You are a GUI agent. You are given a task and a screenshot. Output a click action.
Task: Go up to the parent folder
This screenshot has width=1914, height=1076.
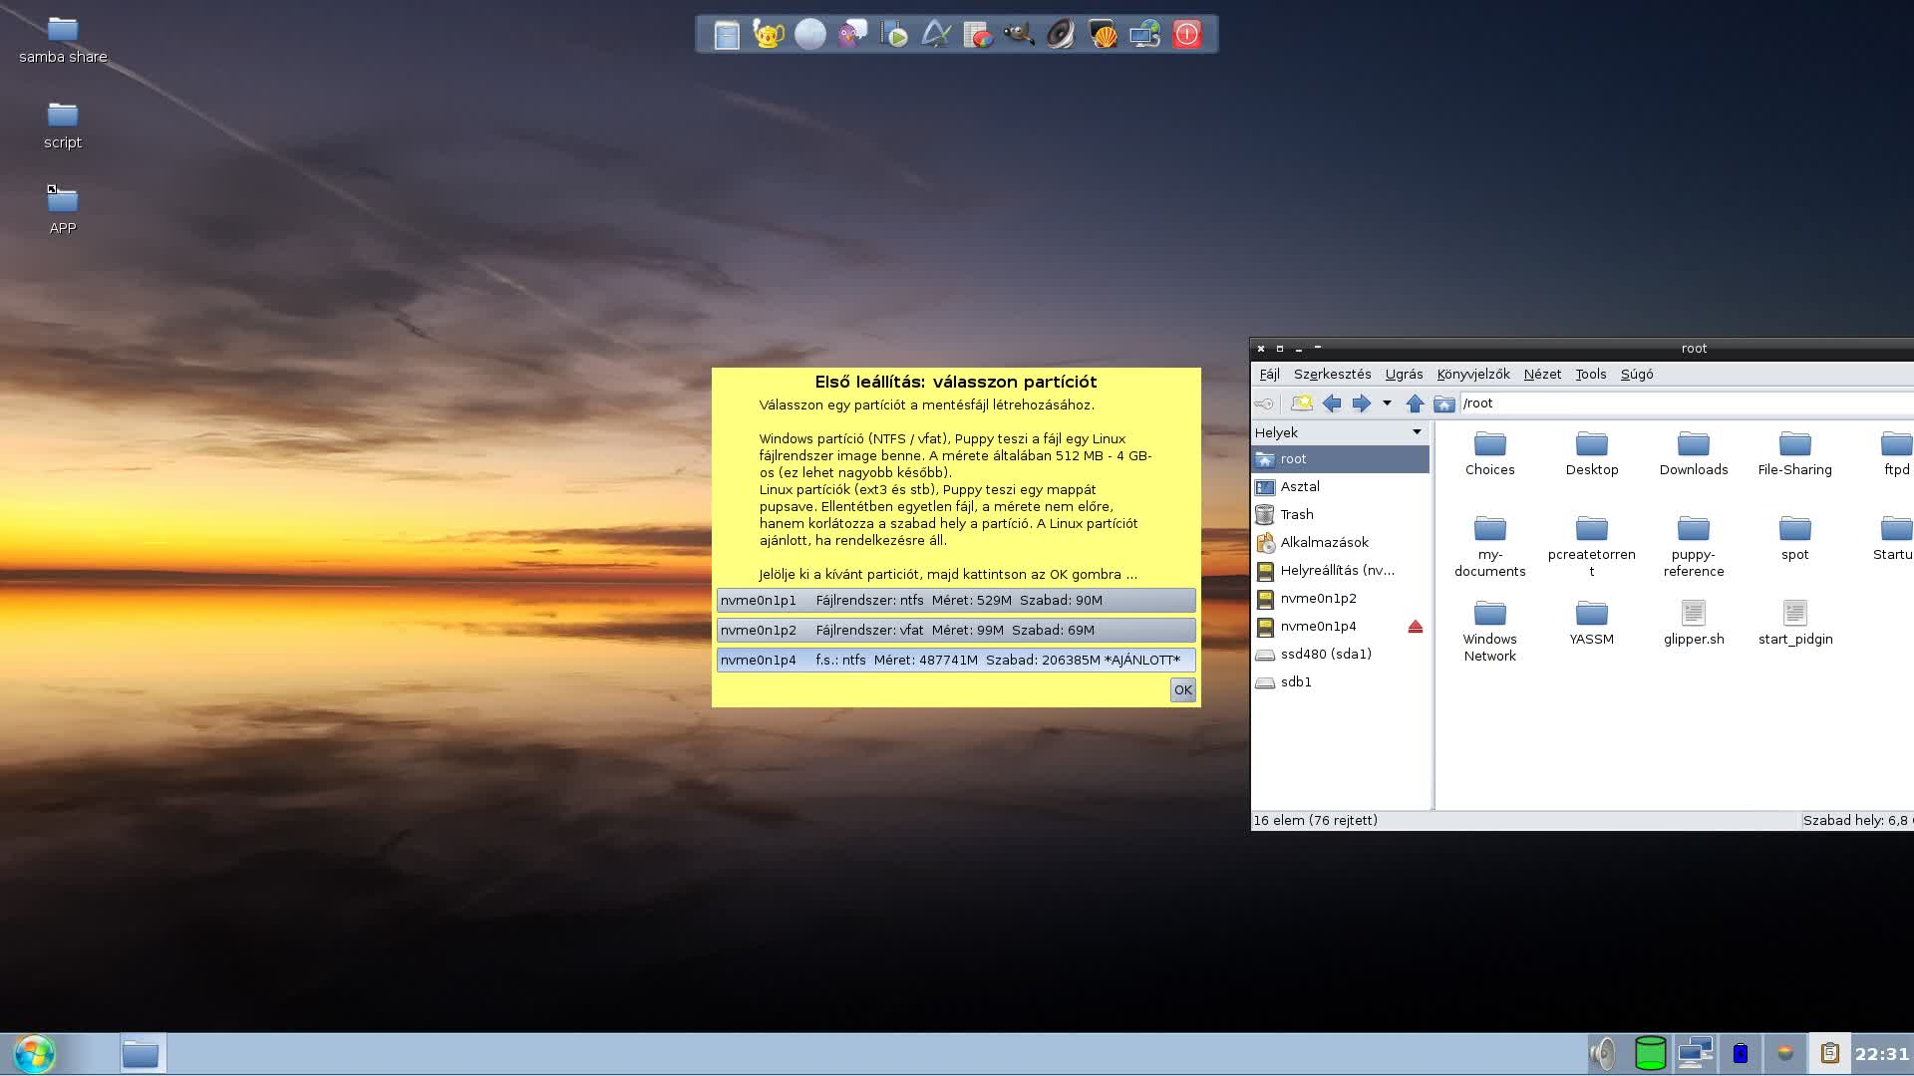pos(1415,403)
